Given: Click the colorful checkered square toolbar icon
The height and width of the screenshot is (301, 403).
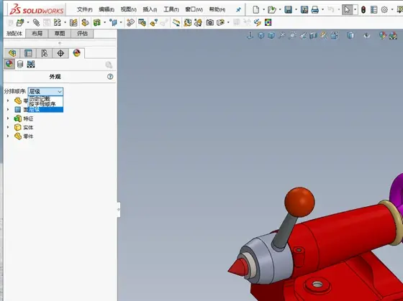Looking at the screenshot, I should (268, 22).
